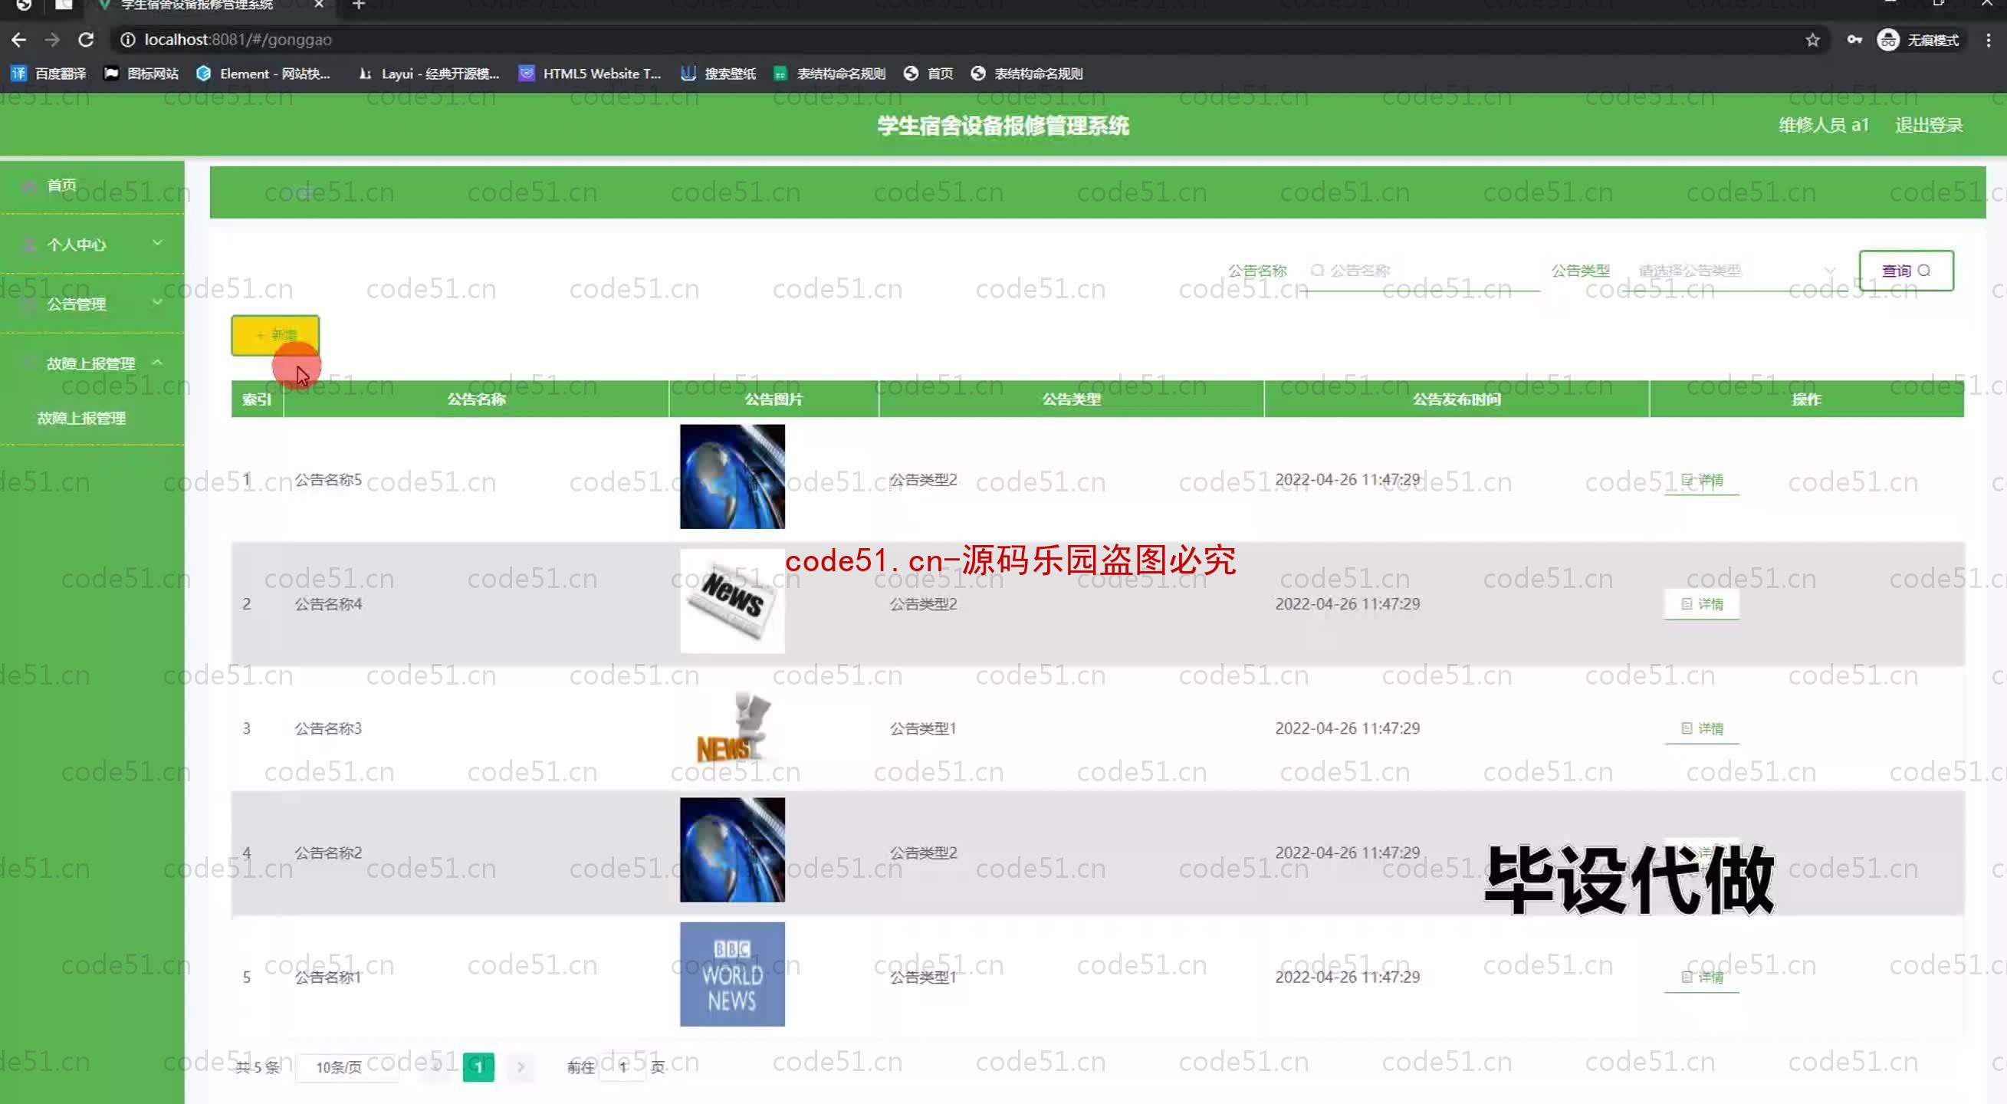Click the 公告类型 column header
2007x1104 pixels.
(x=1071, y=399)
